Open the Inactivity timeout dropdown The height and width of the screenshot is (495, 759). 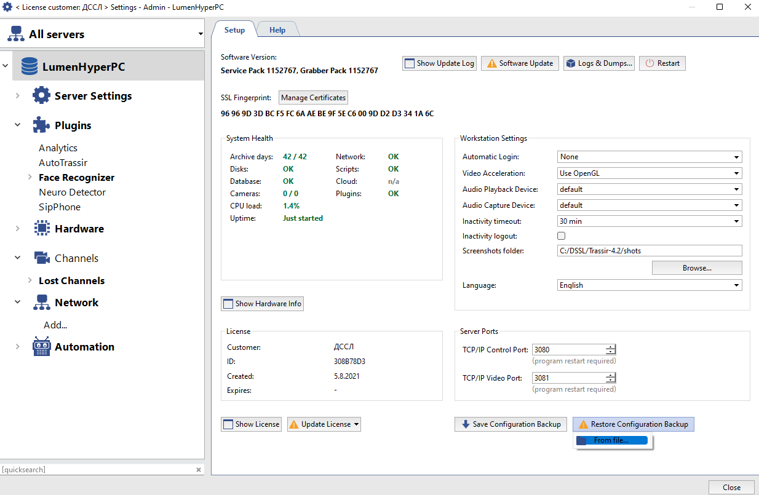click(736, 221)
